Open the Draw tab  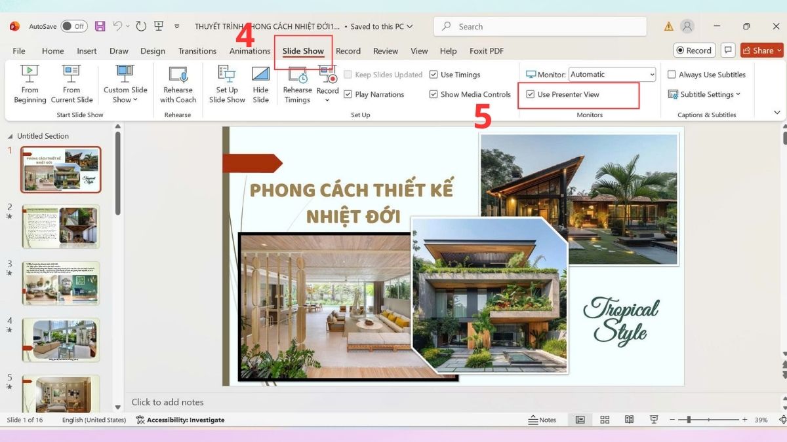[x=119, y=50]
